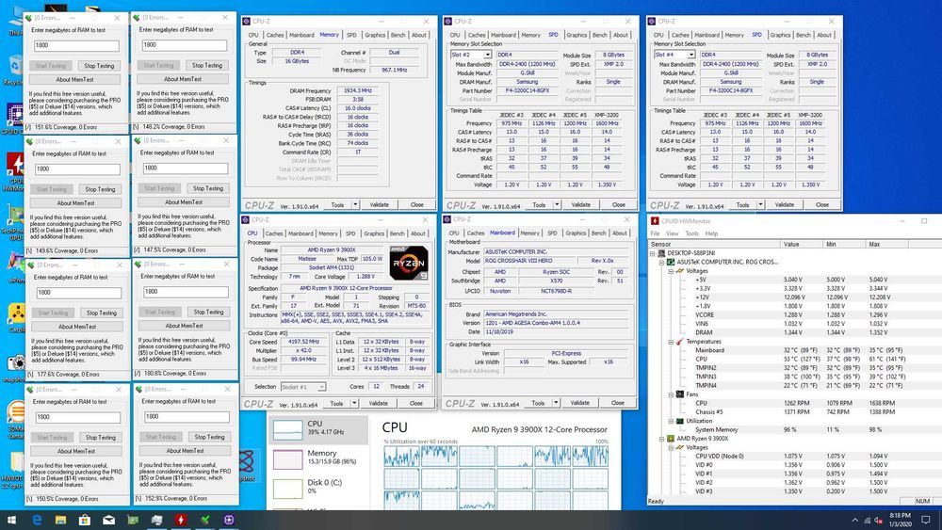Select the Memory thumbnail in Task Manager
The image size is (942, 530).
287,459
